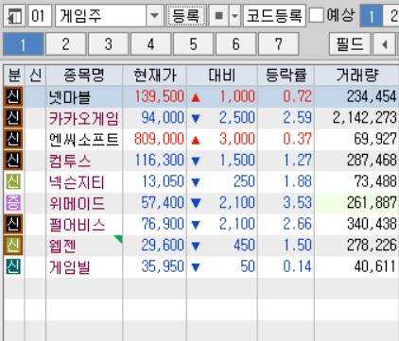The height and width of the screenshot is (341, 399).
Task: Enable the 예상 checkbox
Action: tap(316, 15)
